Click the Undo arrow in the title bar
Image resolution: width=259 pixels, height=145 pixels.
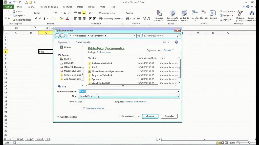[14, 2]
